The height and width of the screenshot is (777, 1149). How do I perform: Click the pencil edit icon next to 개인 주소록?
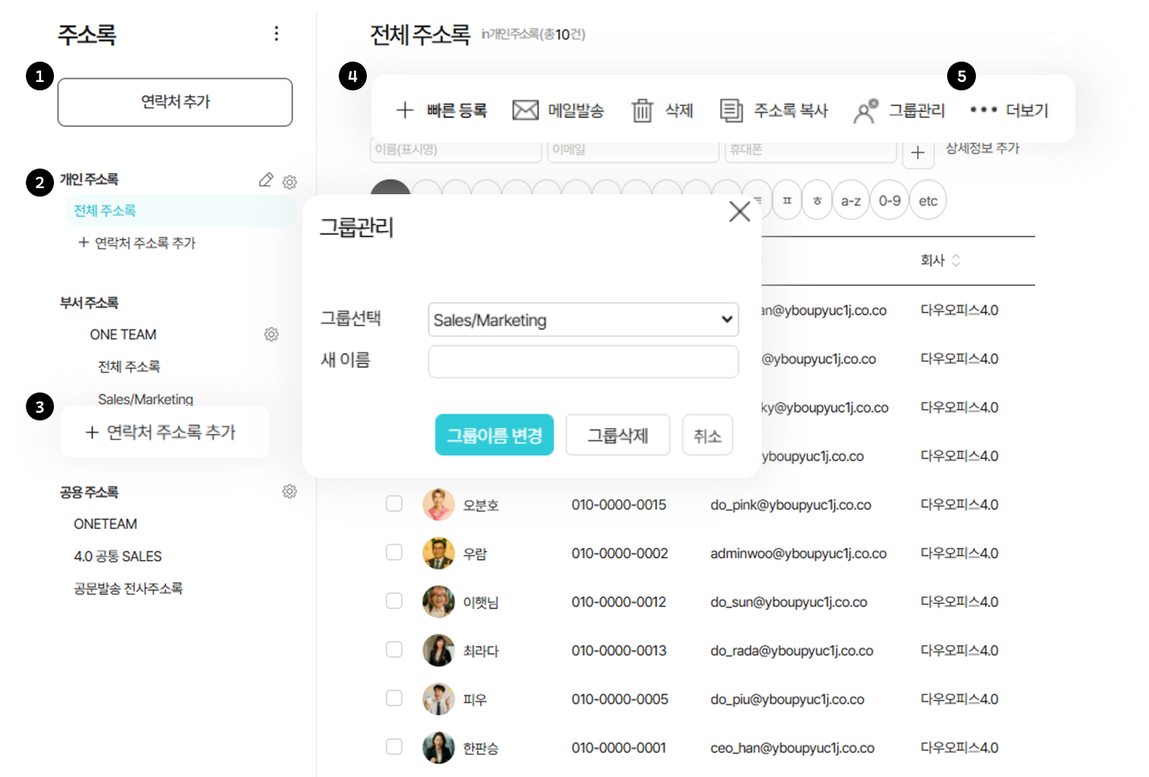tap(266, 180)
